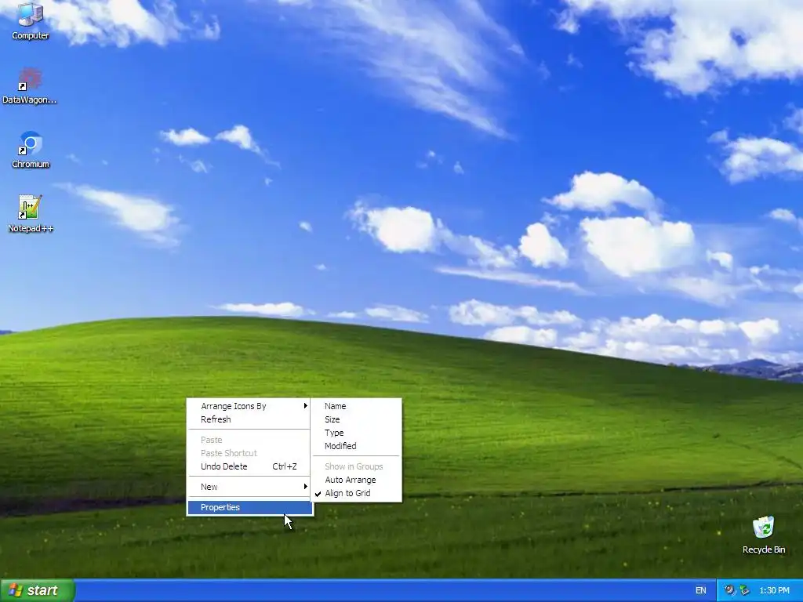Expand the New submenu
Viewport: 803px width, 602px height.
tap(250, 487)
